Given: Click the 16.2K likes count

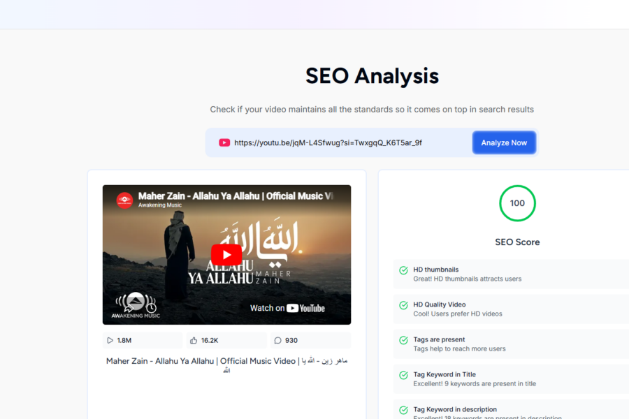Looking at the screenshot, I should point(210,340).
